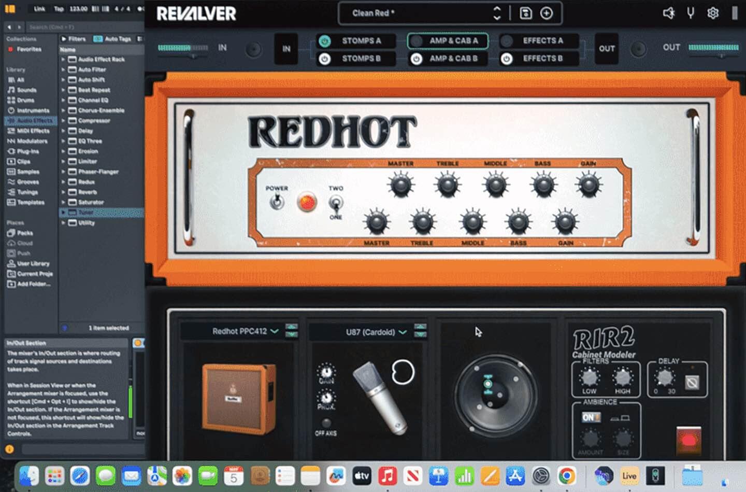Open the tuner fork icon

pos(691,13)
